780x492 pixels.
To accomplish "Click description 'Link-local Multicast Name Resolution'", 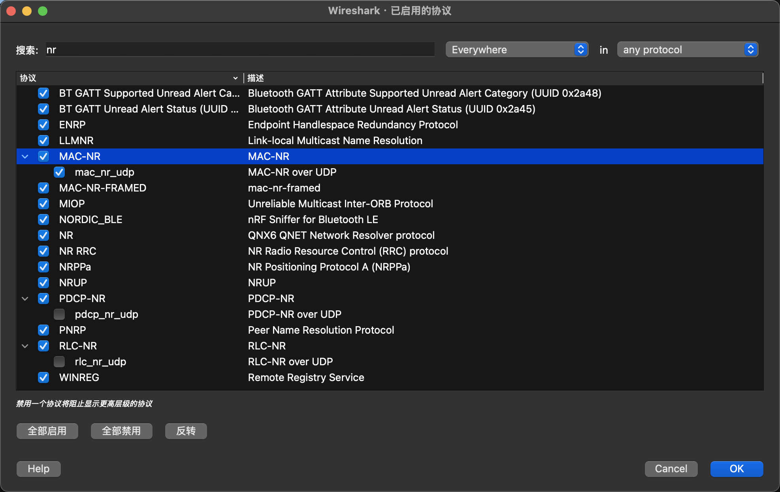I will pos(335,141).
